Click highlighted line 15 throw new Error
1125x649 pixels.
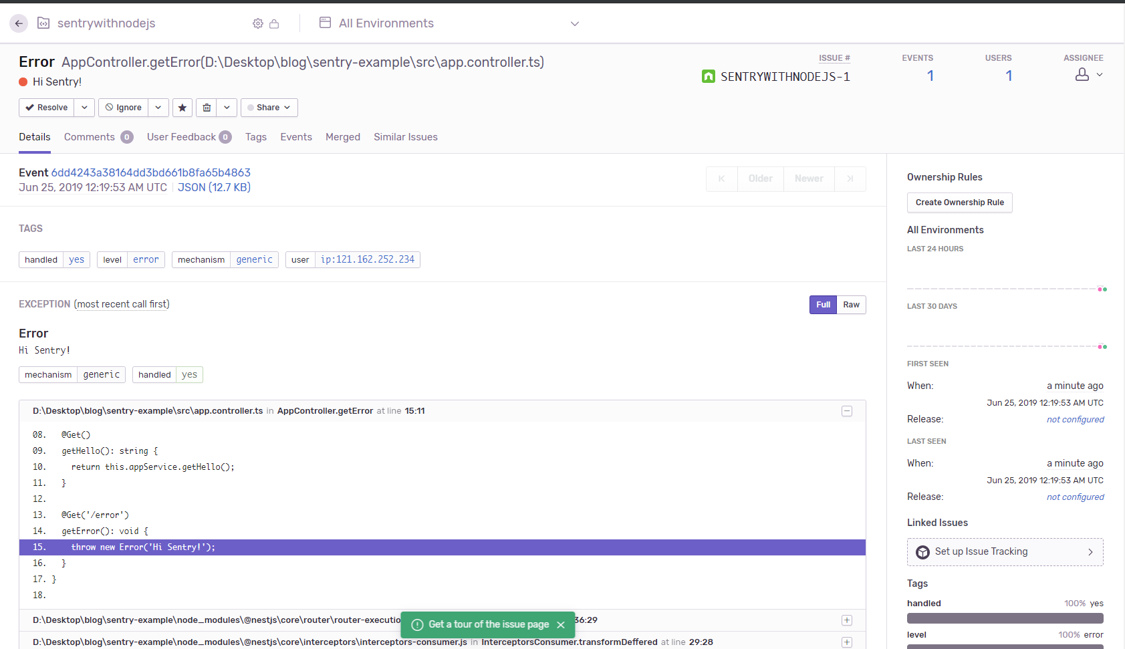(x=443, y=547)
